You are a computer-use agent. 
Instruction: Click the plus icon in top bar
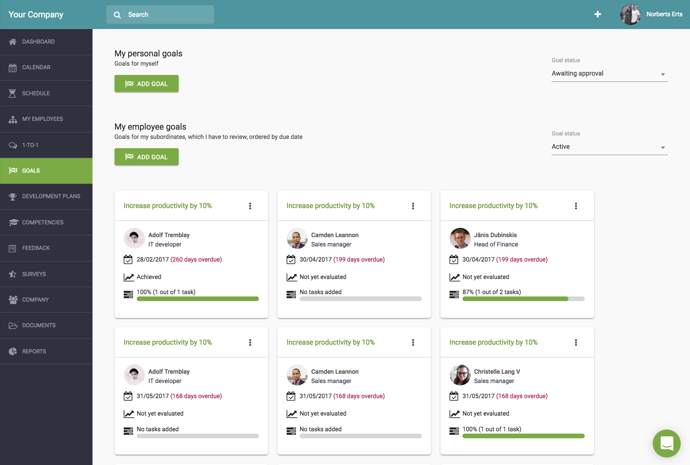(597, 14)
